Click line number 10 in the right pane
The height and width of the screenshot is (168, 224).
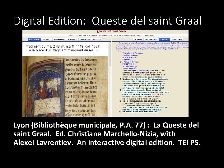tap(120, 90)
